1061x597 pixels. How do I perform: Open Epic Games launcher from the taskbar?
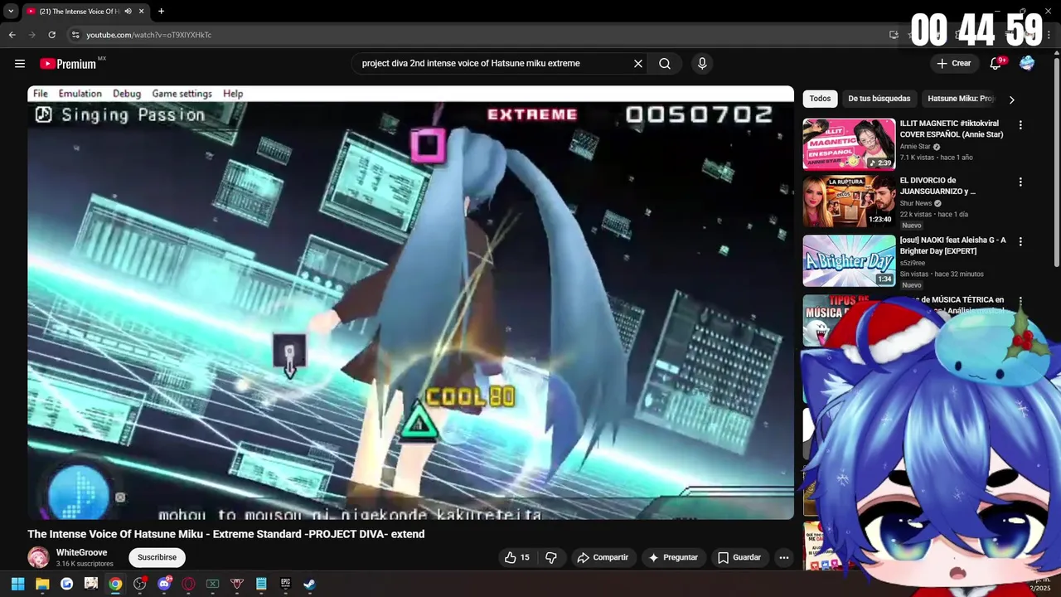tap(285, 584)
